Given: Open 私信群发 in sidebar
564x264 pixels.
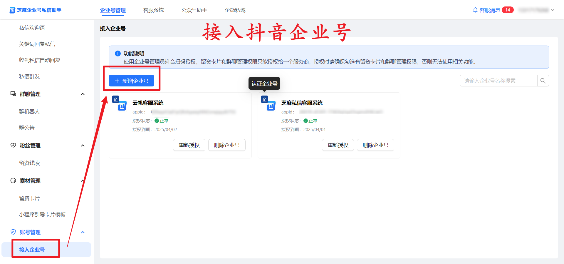Looking at the screenshot, I should point(29,76).
